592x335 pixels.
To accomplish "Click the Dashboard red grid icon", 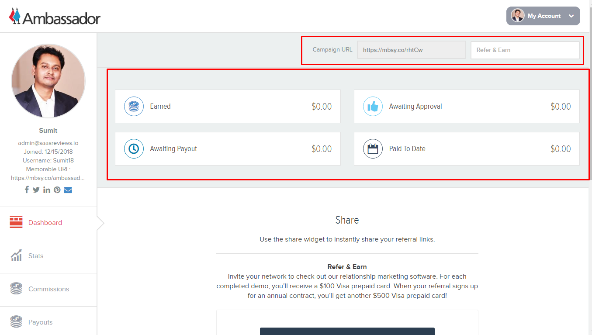I will (16, 222).
